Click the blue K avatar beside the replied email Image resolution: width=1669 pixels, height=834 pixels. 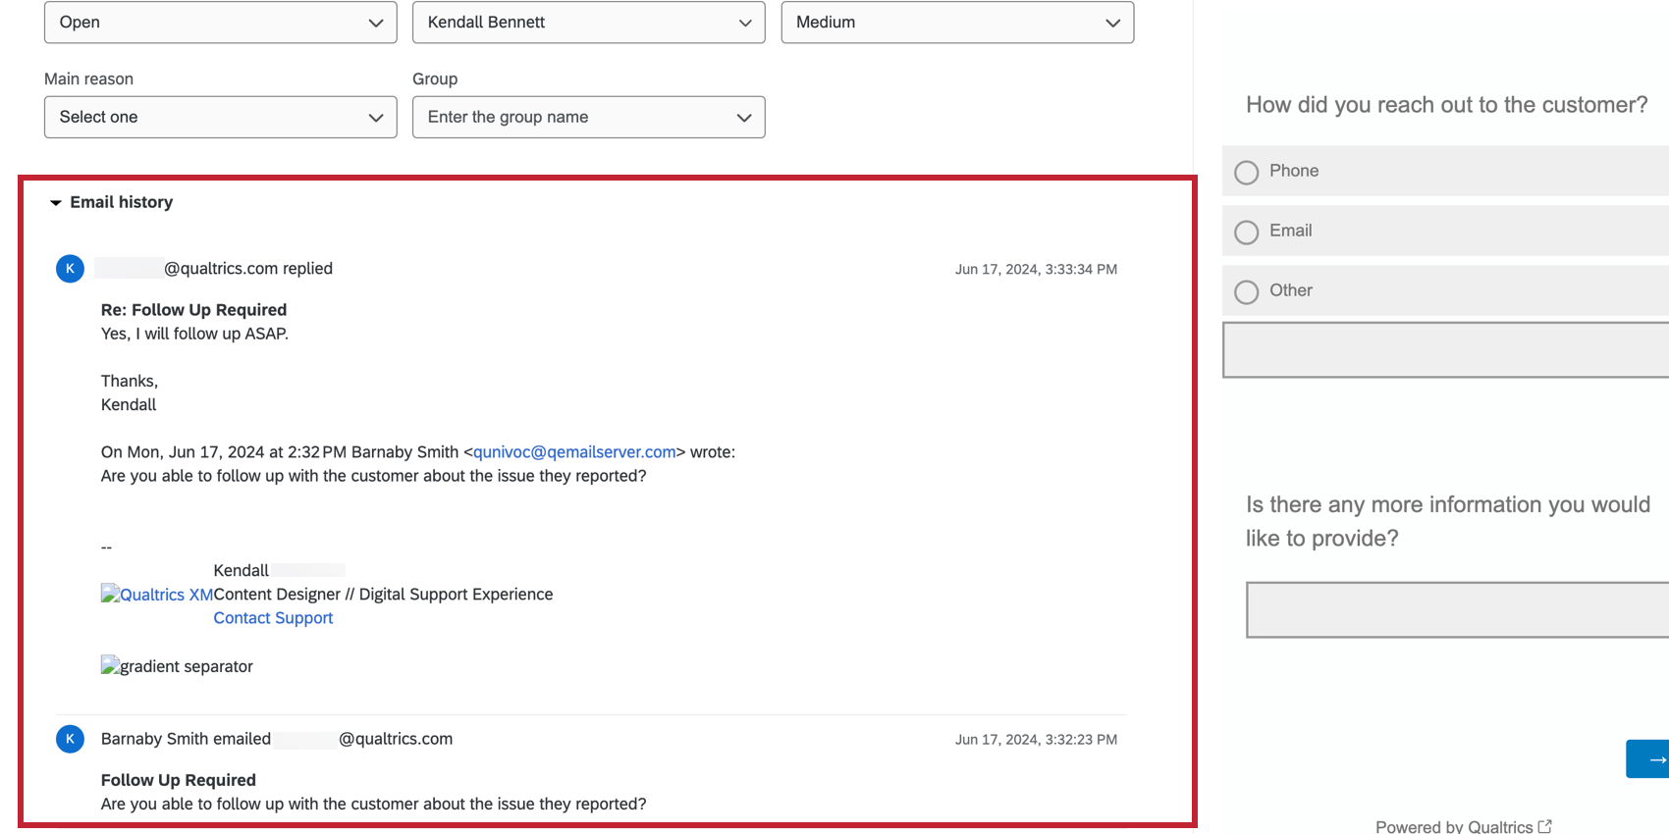pyautogui.click(x=70, y=269)
